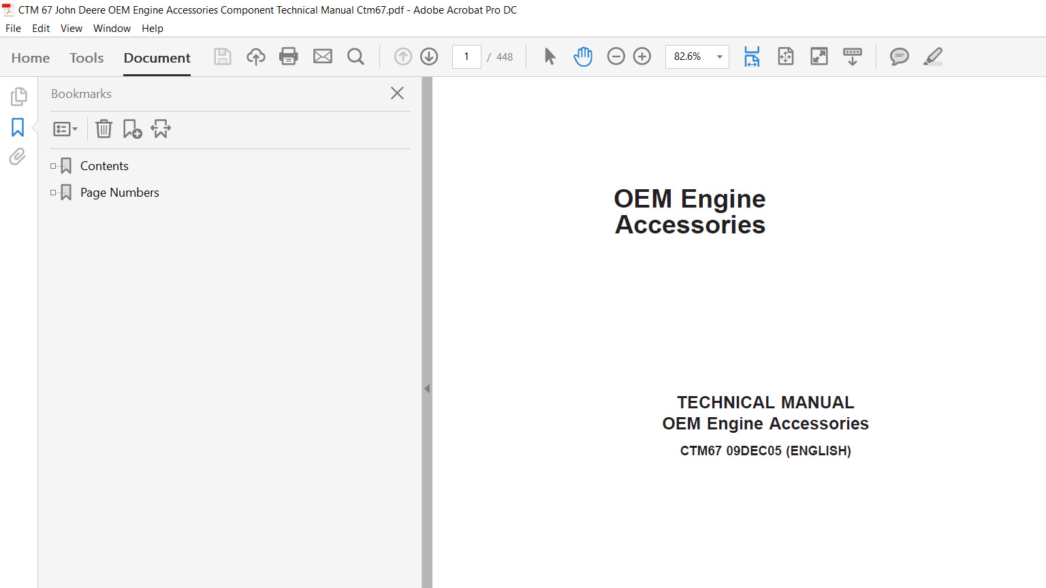Switch to the Document tab

tap(157, 58)
